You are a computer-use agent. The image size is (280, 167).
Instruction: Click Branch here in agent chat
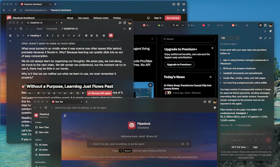[243, 125]
